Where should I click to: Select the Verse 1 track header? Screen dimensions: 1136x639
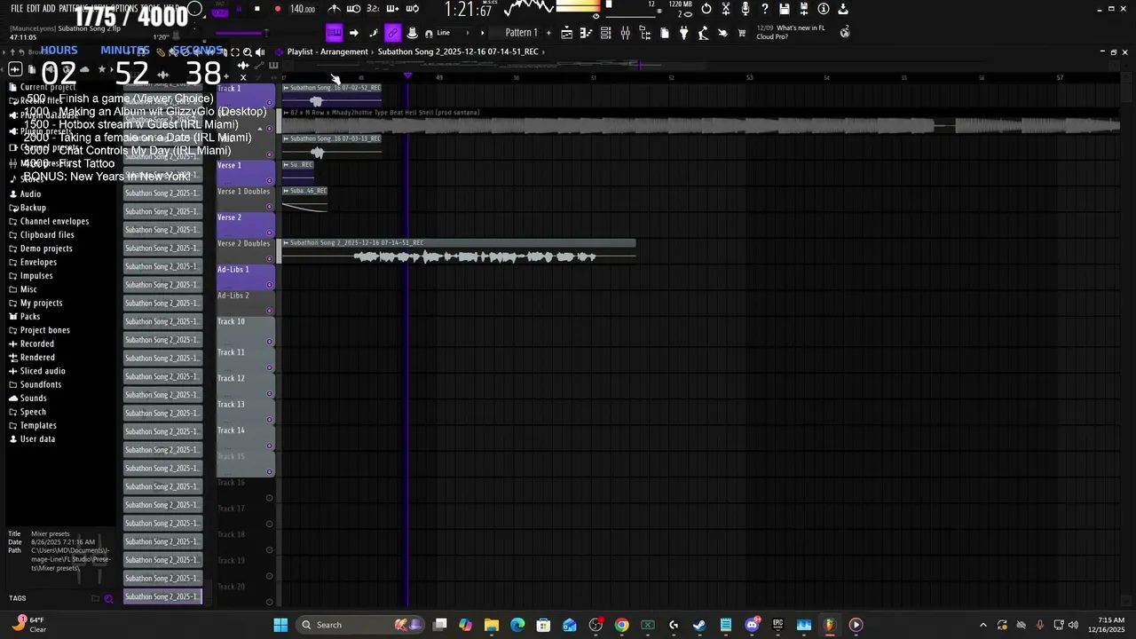tap(245, 173)
